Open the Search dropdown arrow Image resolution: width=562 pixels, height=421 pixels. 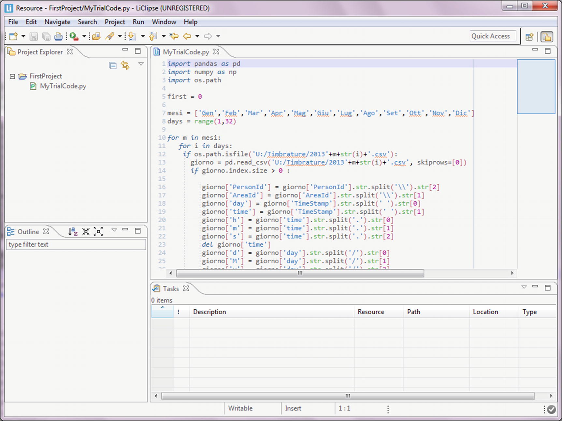coord(120,36)
